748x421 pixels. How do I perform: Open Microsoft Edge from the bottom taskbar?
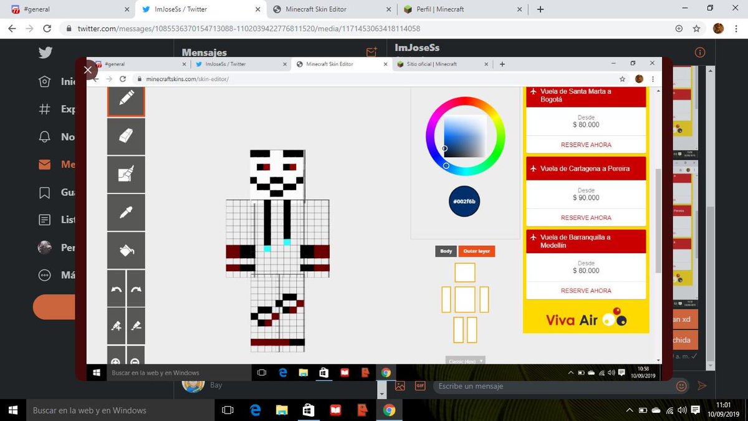coord(255,410)
